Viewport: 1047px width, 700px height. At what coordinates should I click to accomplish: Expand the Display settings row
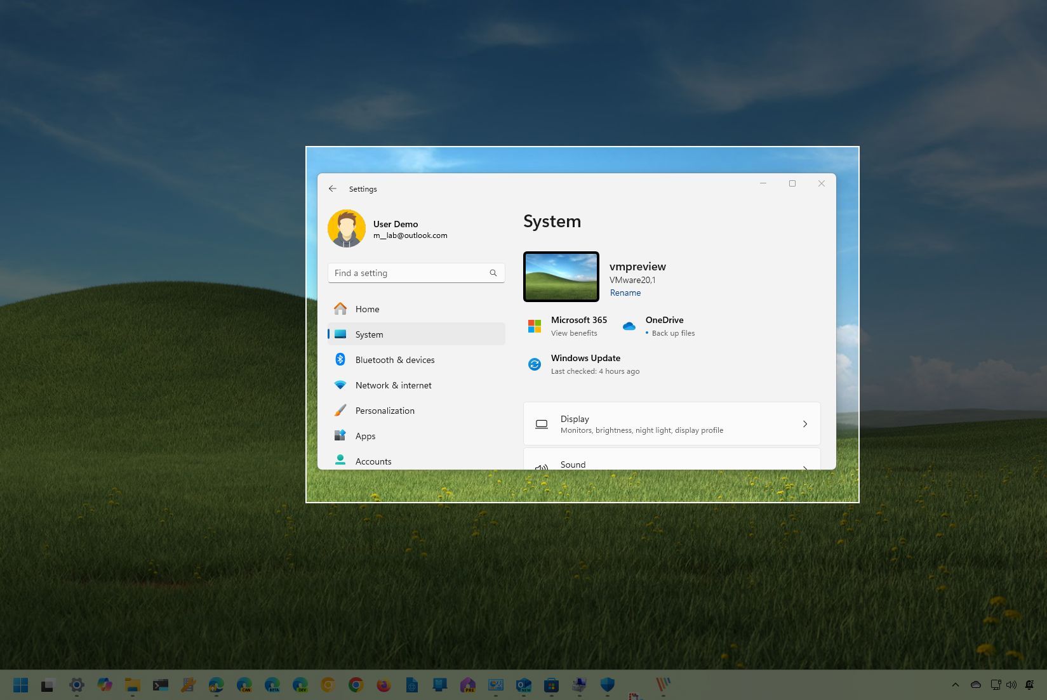click(671, 423)
